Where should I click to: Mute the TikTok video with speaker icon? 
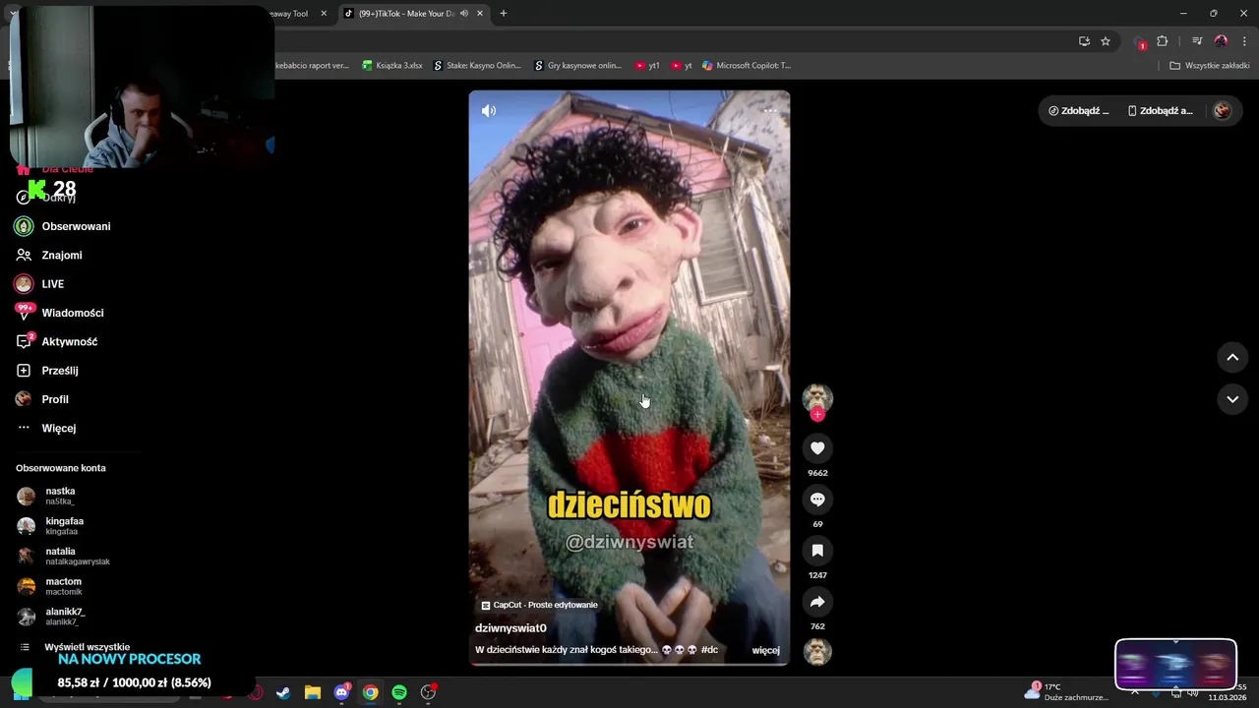tap(488, 111)
